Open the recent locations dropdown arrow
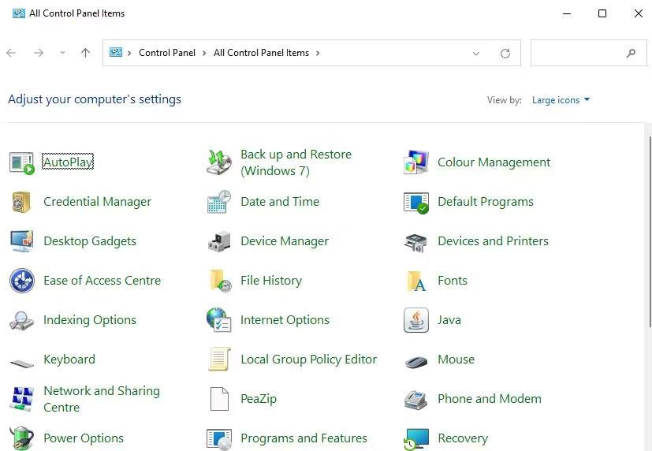Screen dimensions: 652x451 coord(62,53)
